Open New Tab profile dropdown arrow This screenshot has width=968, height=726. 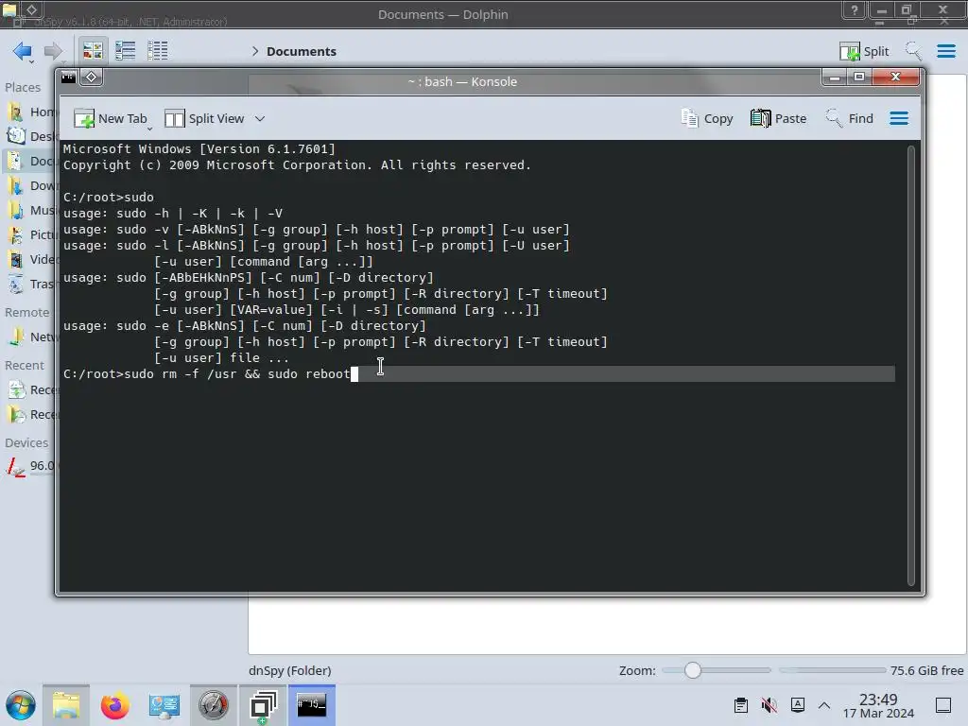[150, 129]
